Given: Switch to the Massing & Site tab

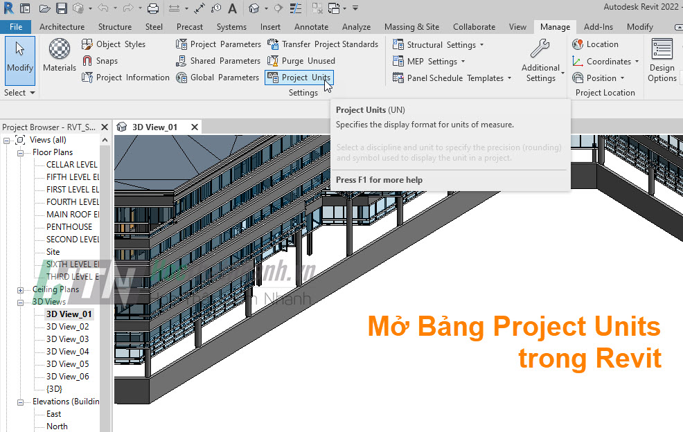Looking at the screenshot, I should pyautogui.click(x=411, y=26).
